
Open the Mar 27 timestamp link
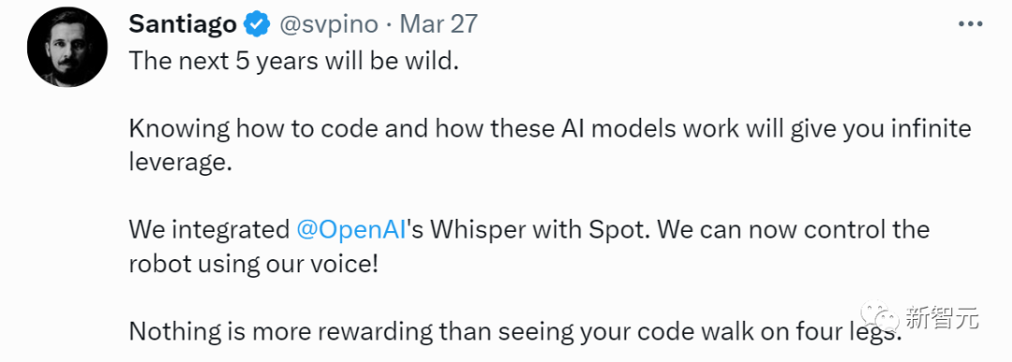click(x=439, y=24)
